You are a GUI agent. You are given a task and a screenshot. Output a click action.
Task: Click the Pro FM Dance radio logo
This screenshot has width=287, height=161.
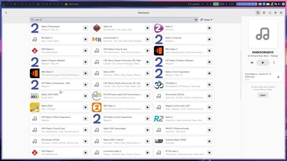pos(97,96)
